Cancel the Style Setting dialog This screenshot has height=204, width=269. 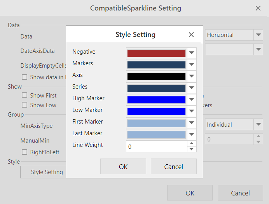point(173,166)
